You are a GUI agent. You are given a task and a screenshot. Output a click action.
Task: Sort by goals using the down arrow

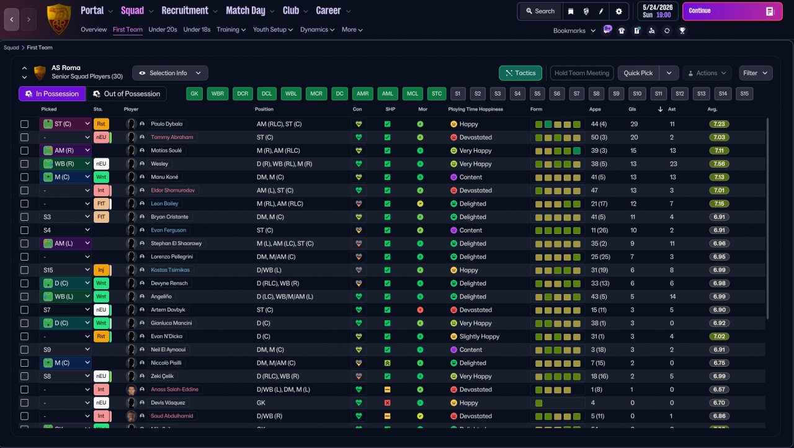(x=660, y=109)
